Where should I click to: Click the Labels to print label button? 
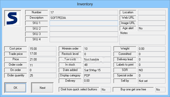[125, 65]
